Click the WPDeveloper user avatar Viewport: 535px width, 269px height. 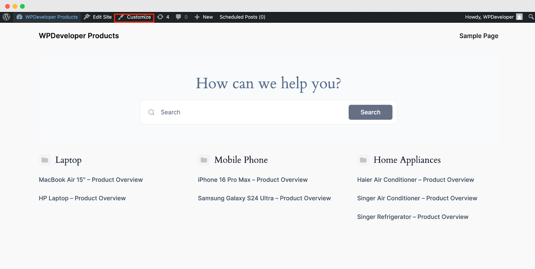point(519,17)
